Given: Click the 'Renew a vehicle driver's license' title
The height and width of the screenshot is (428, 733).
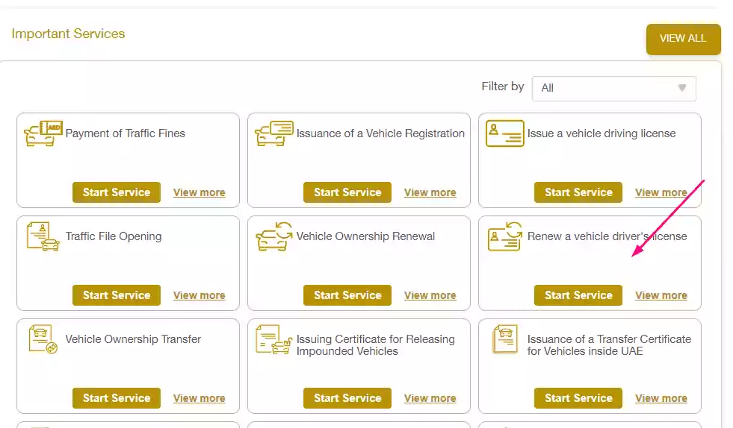Looking at the screenshot, I should 607,236.
